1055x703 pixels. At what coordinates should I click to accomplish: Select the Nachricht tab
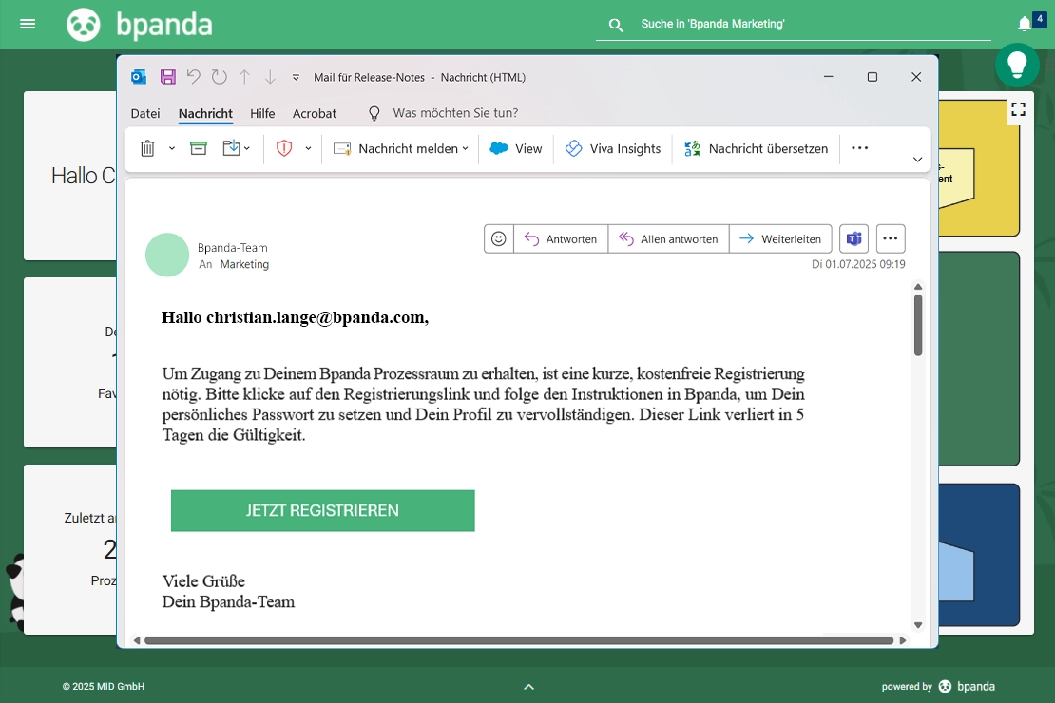point(205,114)
